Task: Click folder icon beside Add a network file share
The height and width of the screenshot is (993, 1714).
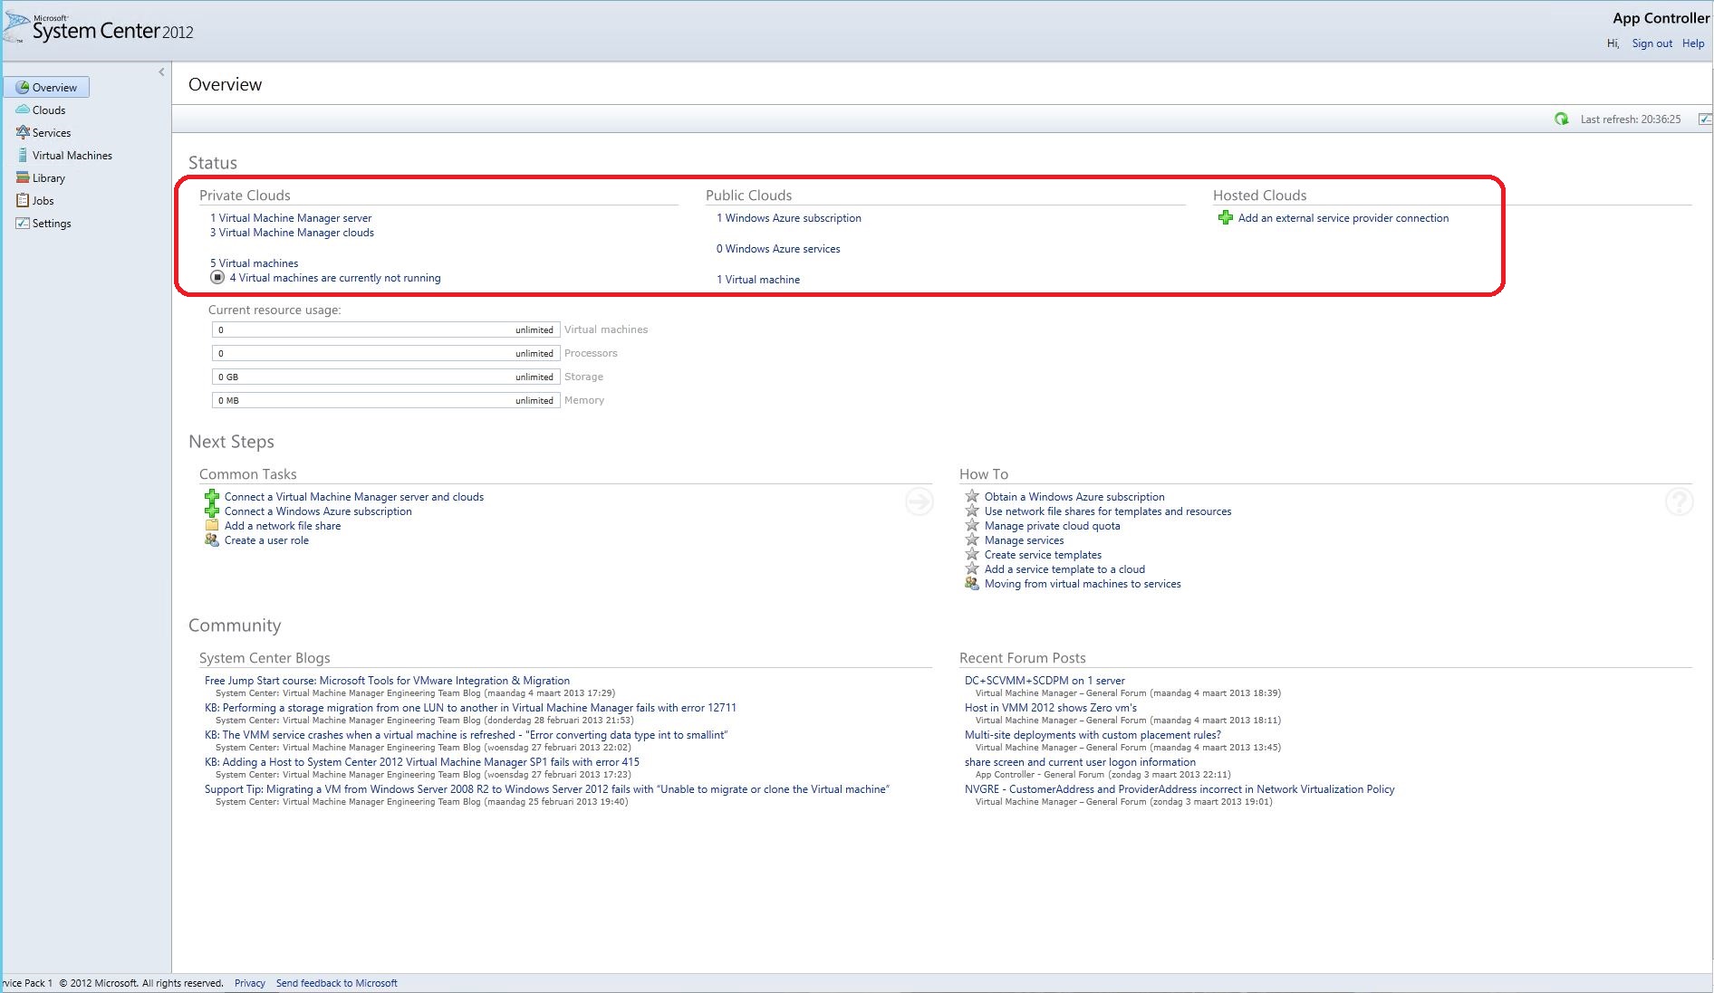Action: (x=212, y=525)
